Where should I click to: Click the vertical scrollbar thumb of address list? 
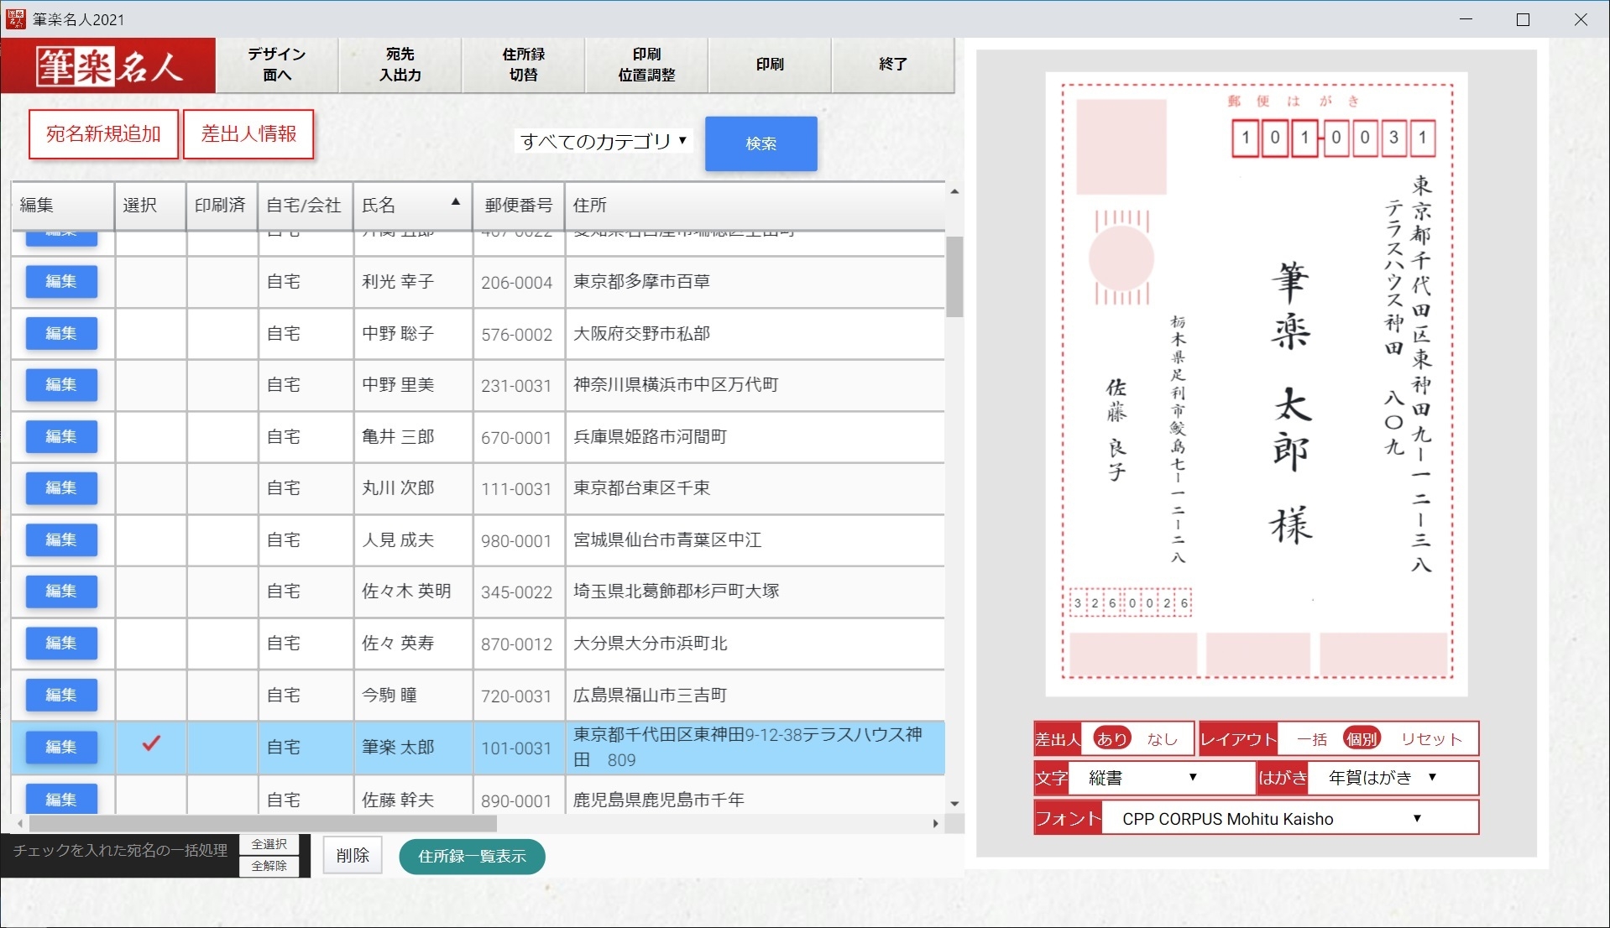coord(954,277)
